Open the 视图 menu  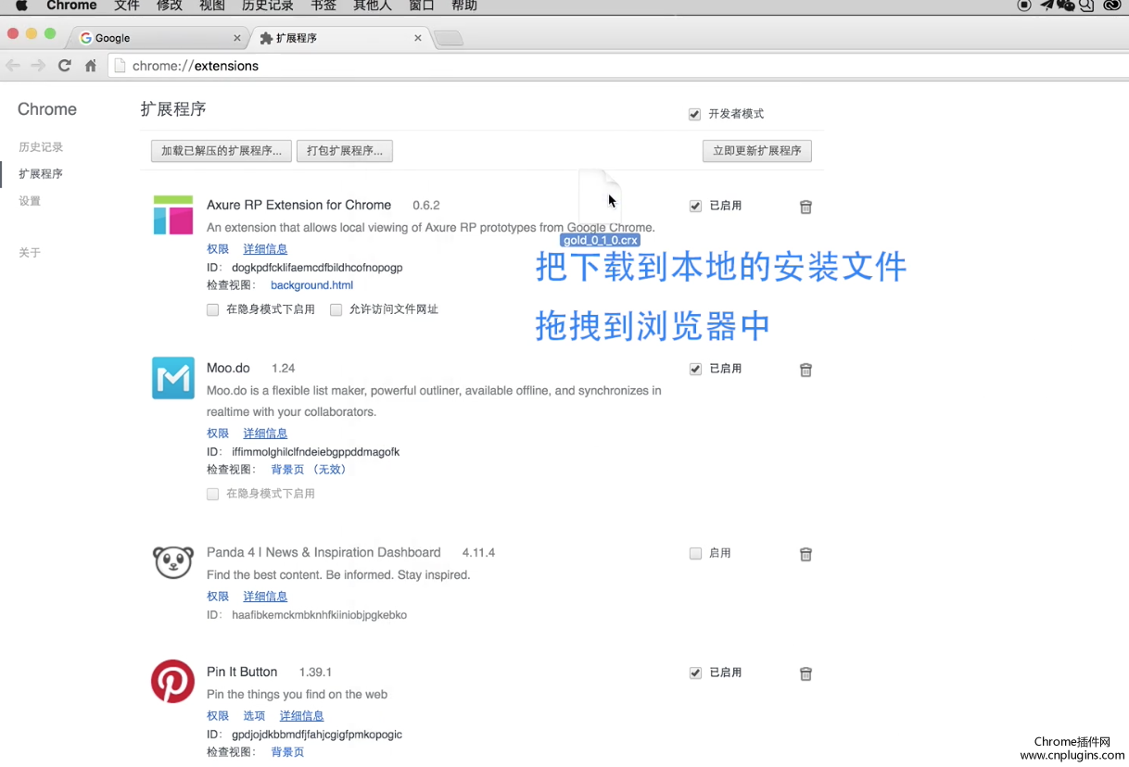[212, 6]
